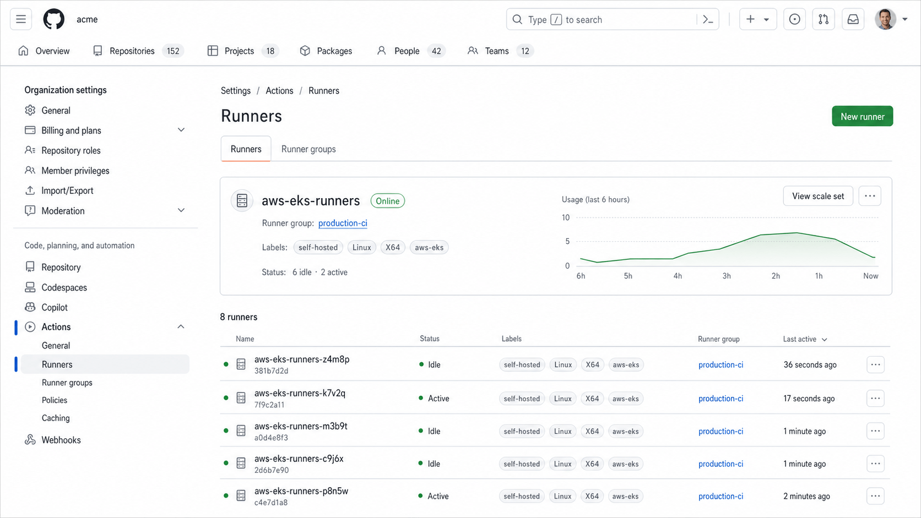
Task: Open Member privileges settings
Action: point(75,171)
